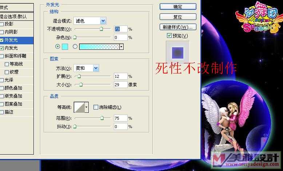Select the 样式 header item
Viewport: 283px width, 171px height.
point(17,8)
